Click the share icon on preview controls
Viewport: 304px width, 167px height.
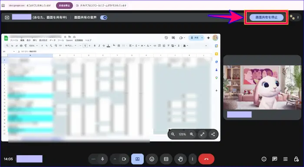213,134
